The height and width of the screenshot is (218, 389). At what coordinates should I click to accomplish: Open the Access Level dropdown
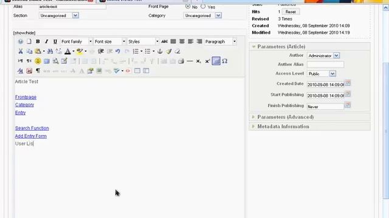pyautogui.click(x=322, y=74)
